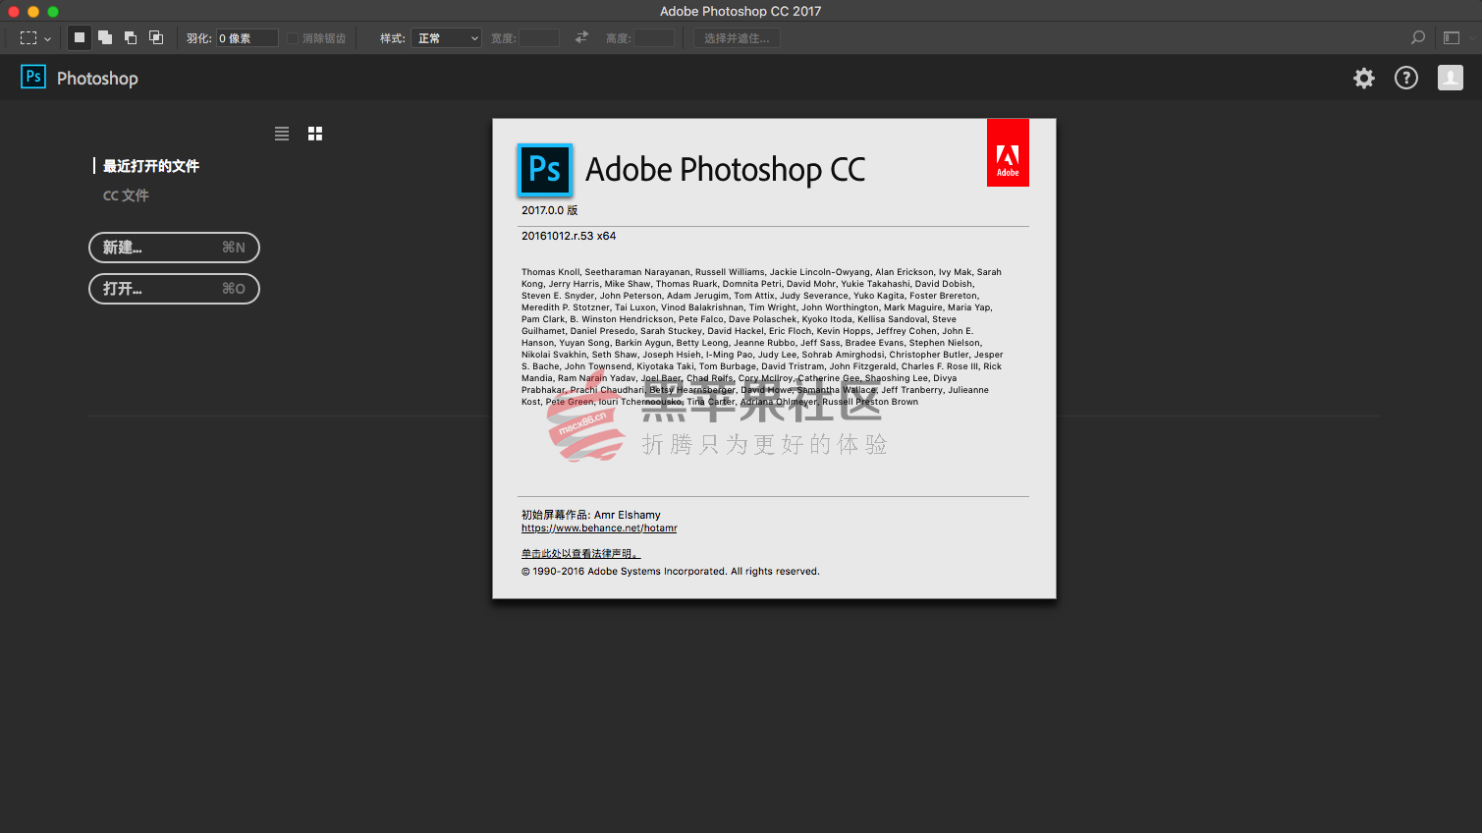Click the version text 2017.0.0 版
The image size is (1482, 833).
[x=549, y=210]
